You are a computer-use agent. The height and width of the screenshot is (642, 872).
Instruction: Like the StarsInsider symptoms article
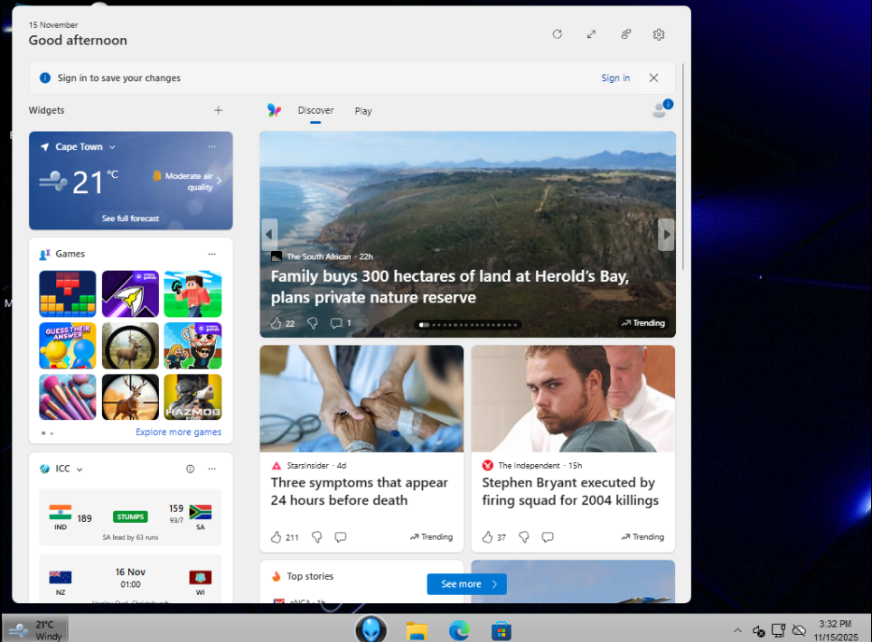[x=276, y=537]
